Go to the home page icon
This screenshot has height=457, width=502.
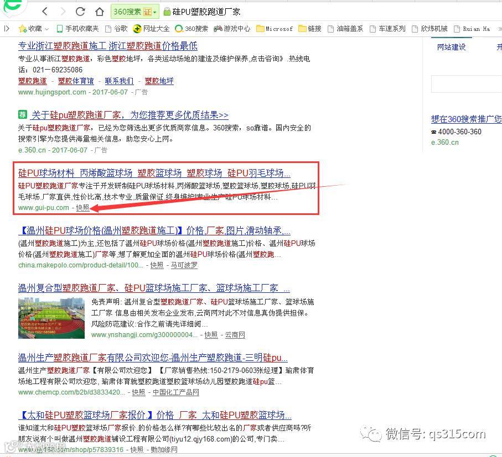[x=100, y=12]
